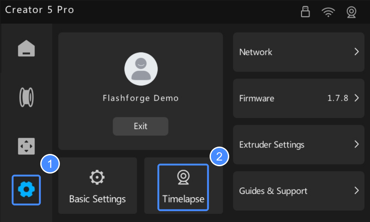Open the Timelapse text label

click(x=183, y=199)
